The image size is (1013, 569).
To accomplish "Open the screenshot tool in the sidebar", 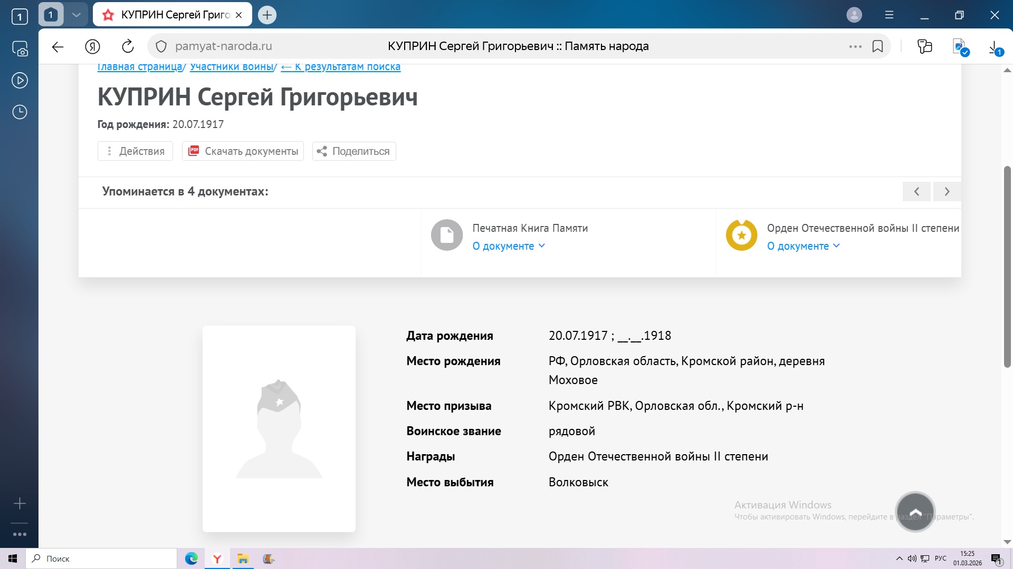I will click(20, 49).
